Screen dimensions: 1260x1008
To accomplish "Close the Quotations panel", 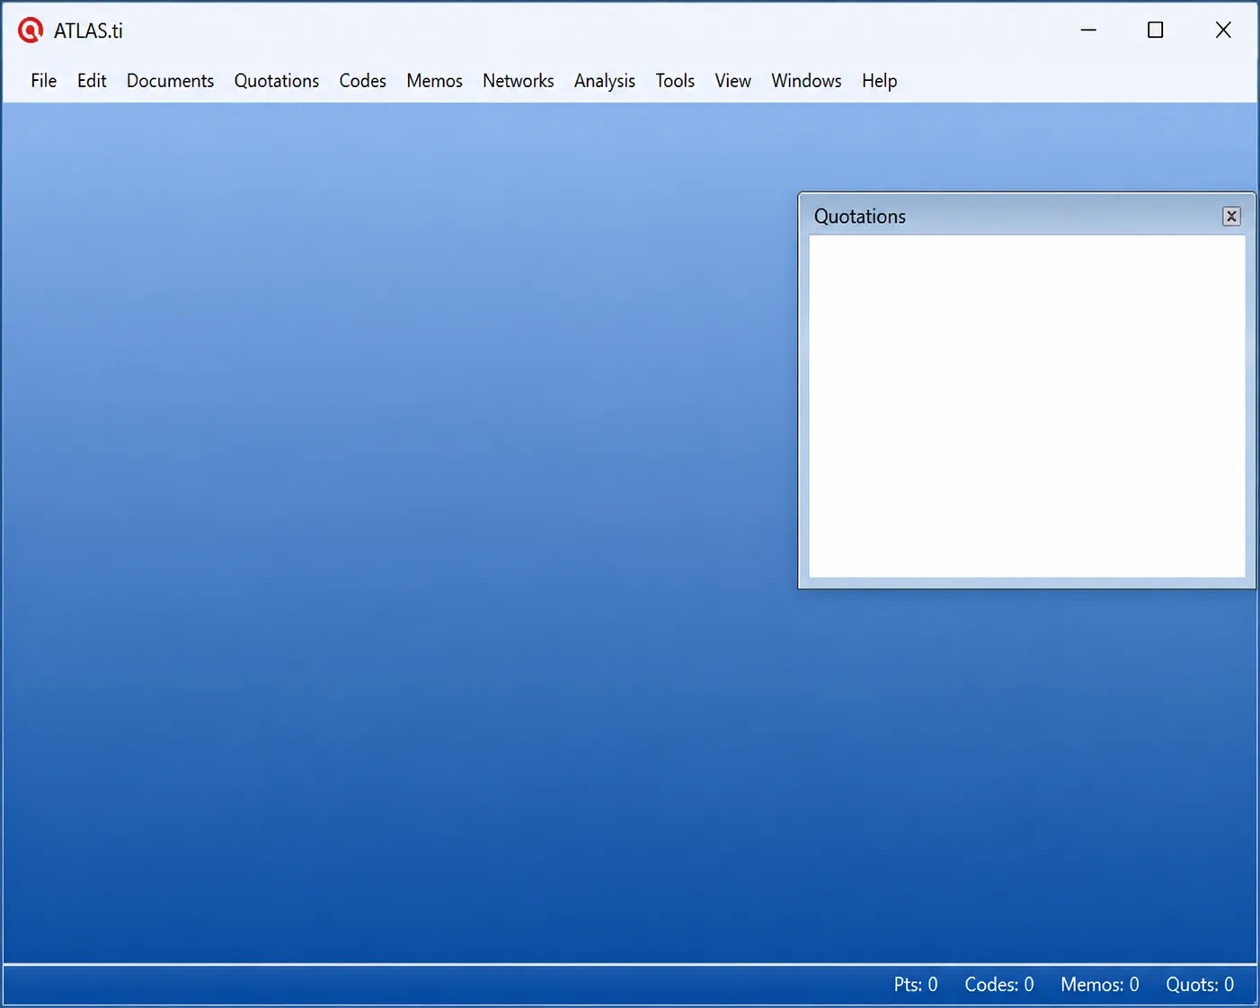I will click(x=1231, y=217).
